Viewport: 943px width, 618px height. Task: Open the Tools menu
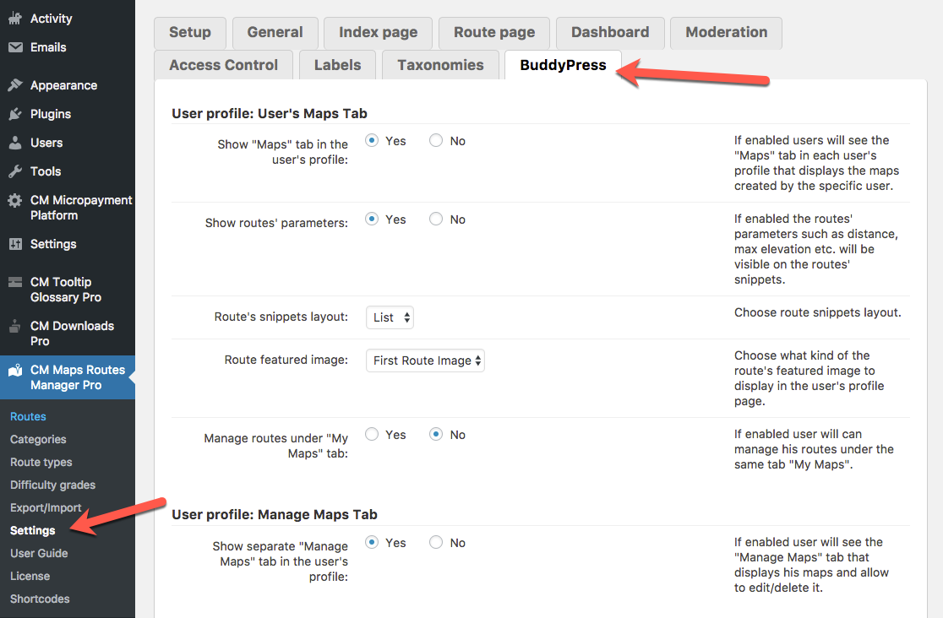point(46,171)
